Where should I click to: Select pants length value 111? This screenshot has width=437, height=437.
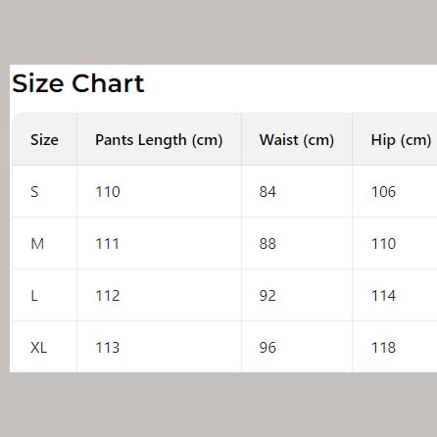click(107, 244)
